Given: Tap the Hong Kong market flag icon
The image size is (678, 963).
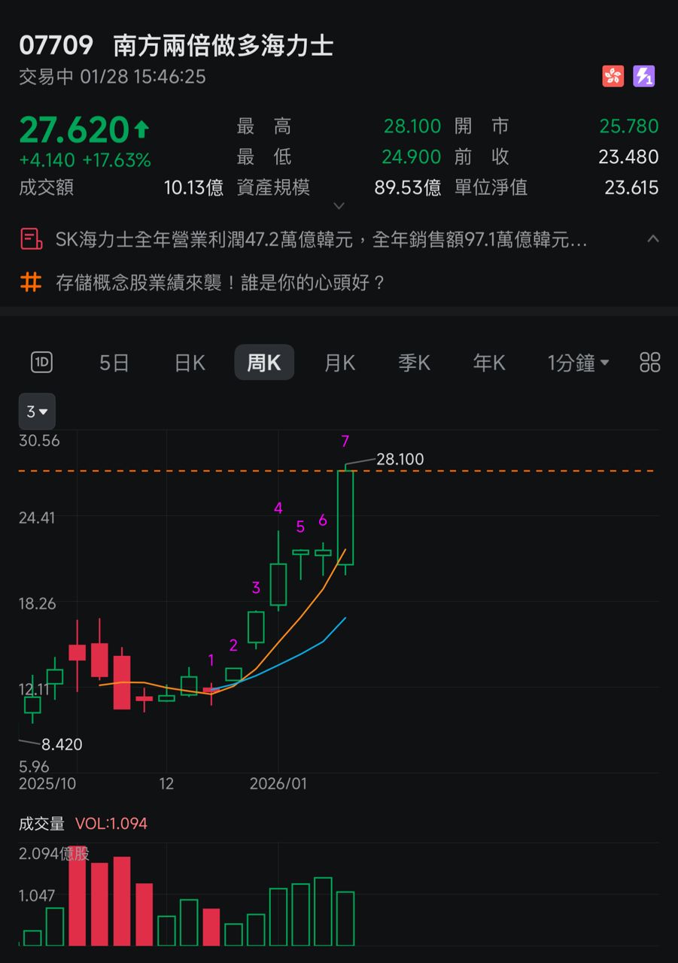Looking at the screenshot, I should click(x=613, y=76).
